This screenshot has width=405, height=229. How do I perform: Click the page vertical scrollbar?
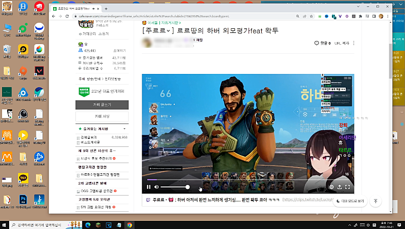390,61
